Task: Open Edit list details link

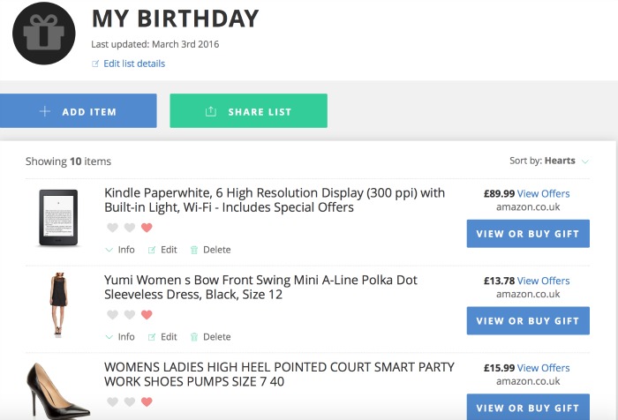Action: click(x=134, y=64)
